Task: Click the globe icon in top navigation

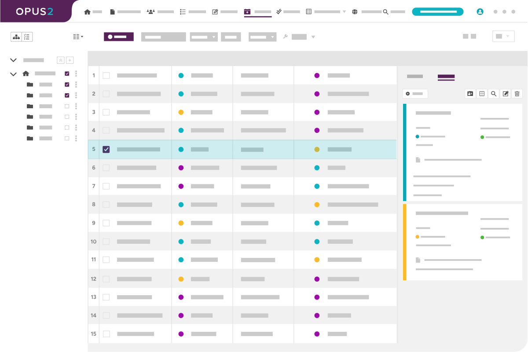Action: pyautogui.click(x=355, y=12)
